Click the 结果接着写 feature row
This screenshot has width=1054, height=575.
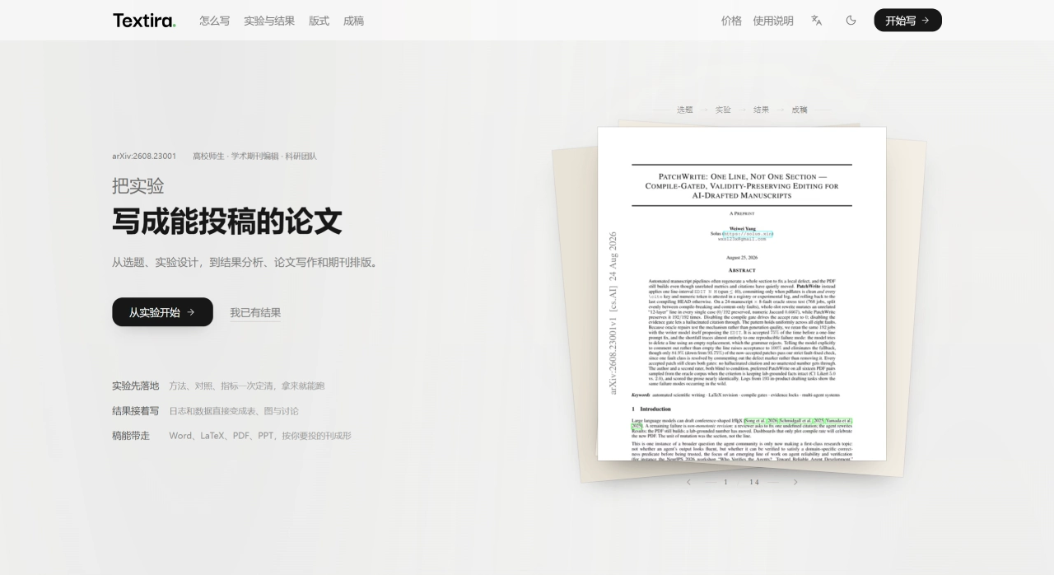206,411
